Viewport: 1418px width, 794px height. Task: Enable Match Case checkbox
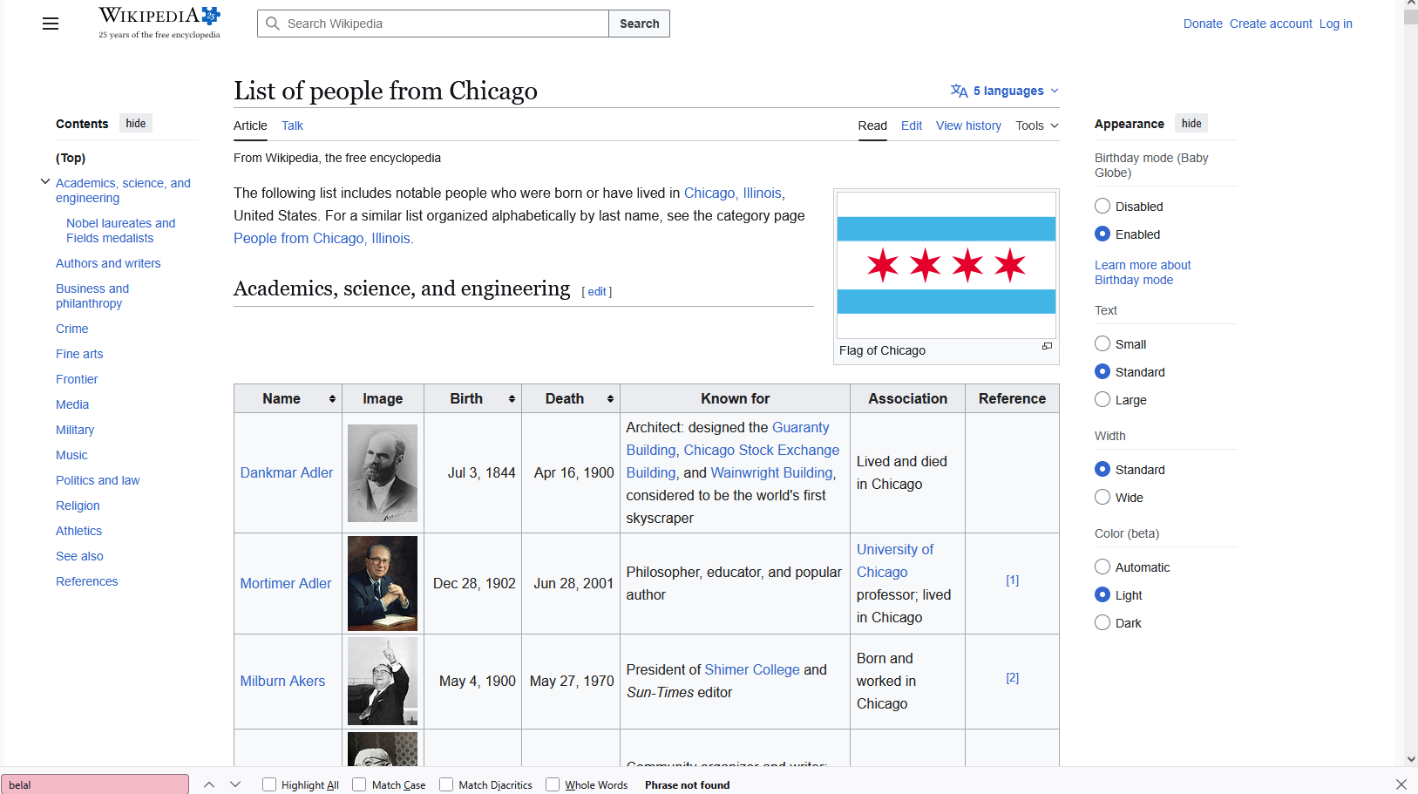[x=359, y=784]
